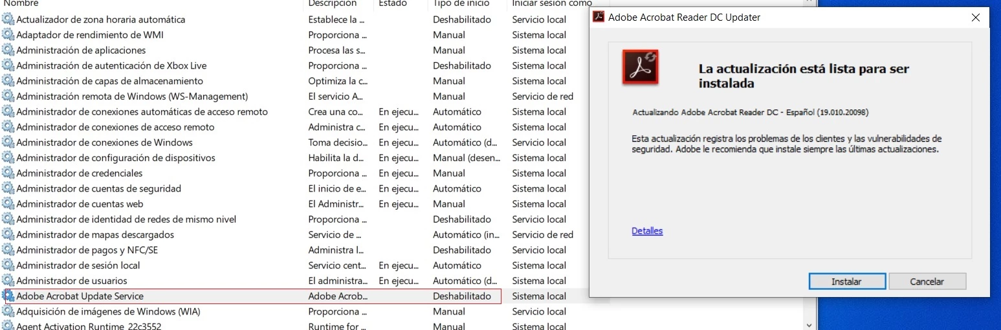Close the Adobe Acrobat Reader DC Updater window

(975, 17)
